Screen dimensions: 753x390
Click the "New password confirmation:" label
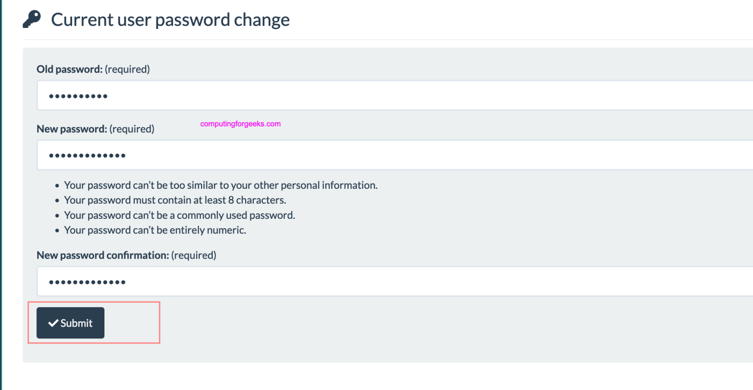[102, 255]
